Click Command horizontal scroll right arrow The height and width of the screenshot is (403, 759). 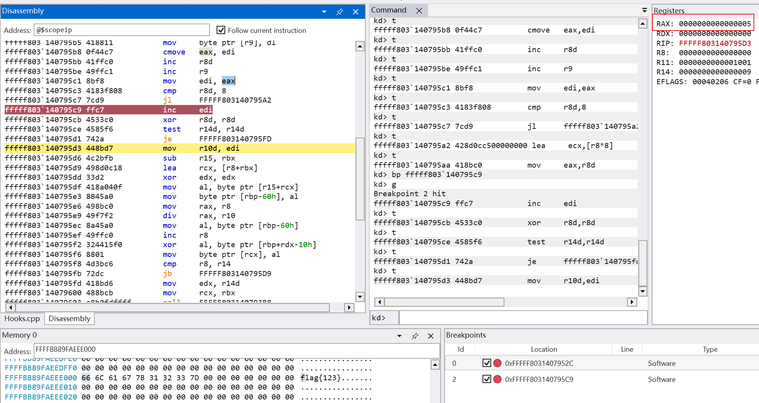point(632,302)
